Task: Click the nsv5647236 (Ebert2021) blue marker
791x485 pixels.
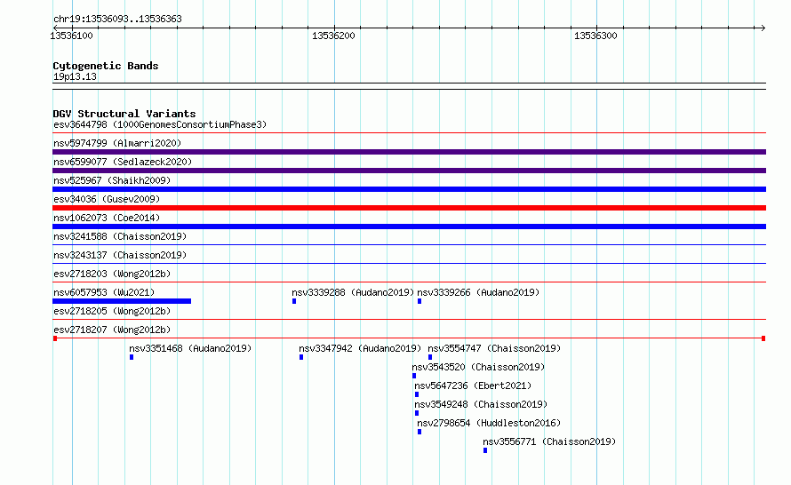Action: [x=417, y=394]
